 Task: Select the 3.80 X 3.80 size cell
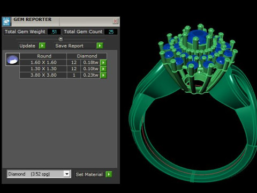(x=43, y=75)
